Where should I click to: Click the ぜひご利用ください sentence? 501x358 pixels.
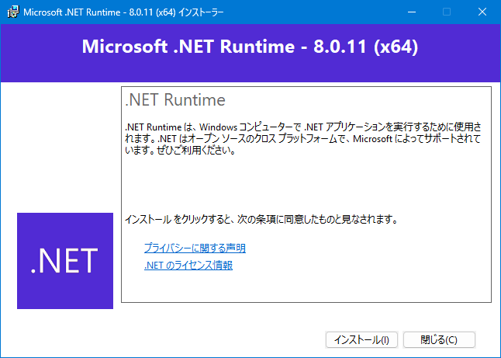(x=196, y=150)
